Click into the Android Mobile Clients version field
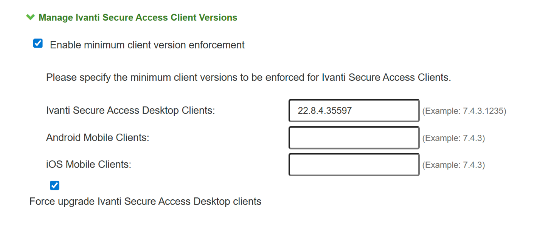The width and height of the screenshot is (534, 225). point(354,138)
